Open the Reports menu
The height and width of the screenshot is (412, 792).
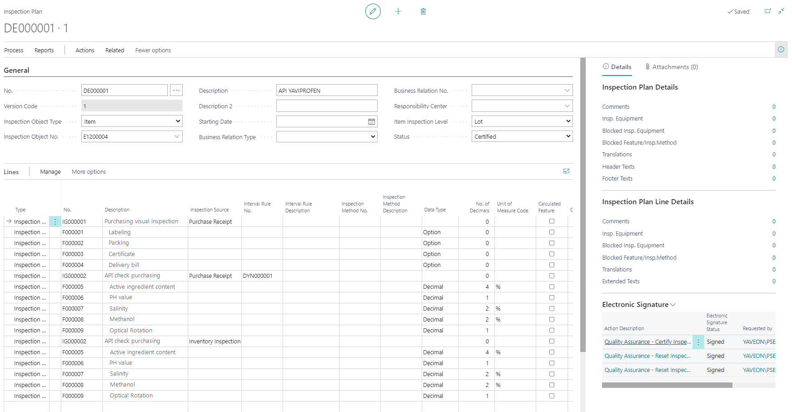click(44, 50)
